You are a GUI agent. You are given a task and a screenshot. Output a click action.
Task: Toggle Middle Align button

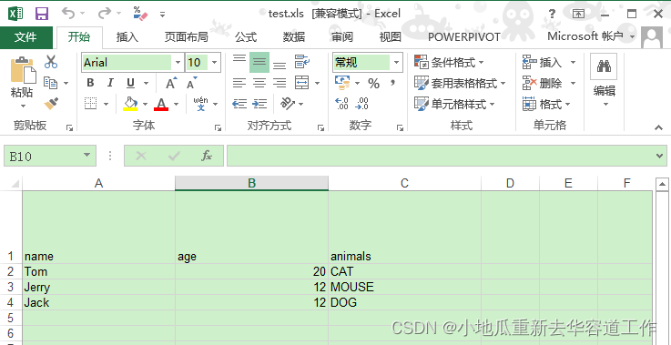(x=259, y=62)
